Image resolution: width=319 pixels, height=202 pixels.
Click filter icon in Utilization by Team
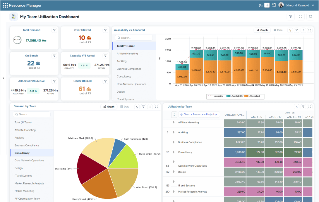(x=303, y=107)
